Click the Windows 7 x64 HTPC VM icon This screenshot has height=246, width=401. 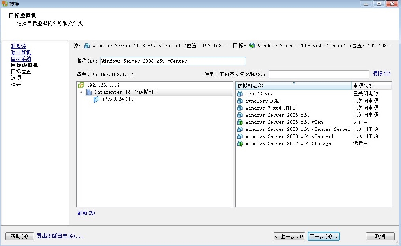tap(240, 108)
